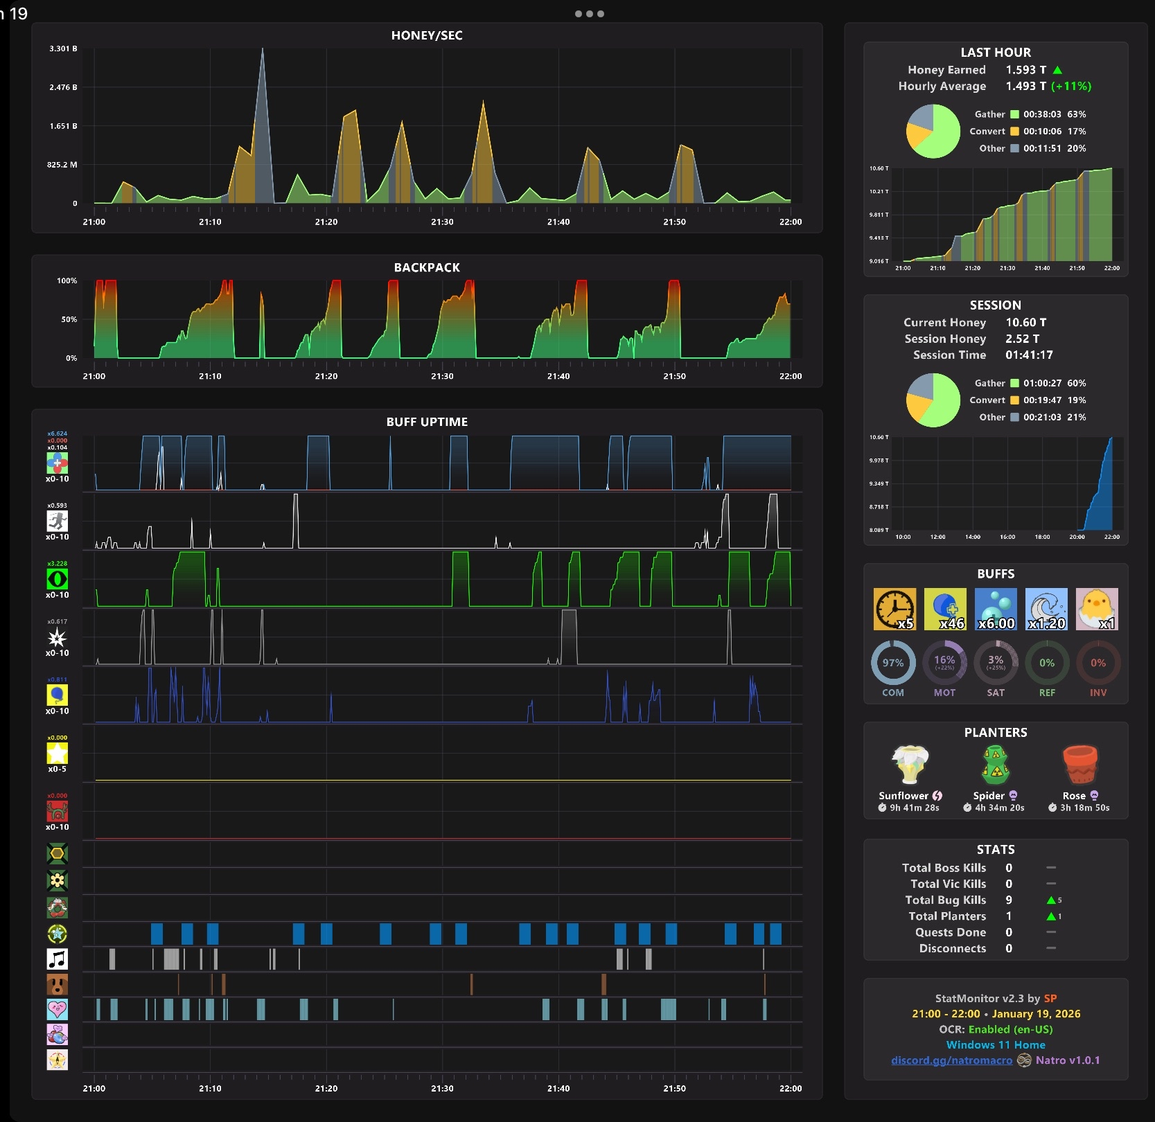Viewport: 1155px width, 1122px height.
Task: Click the COM 97% progress ring
Action: (x=893, y=663)
